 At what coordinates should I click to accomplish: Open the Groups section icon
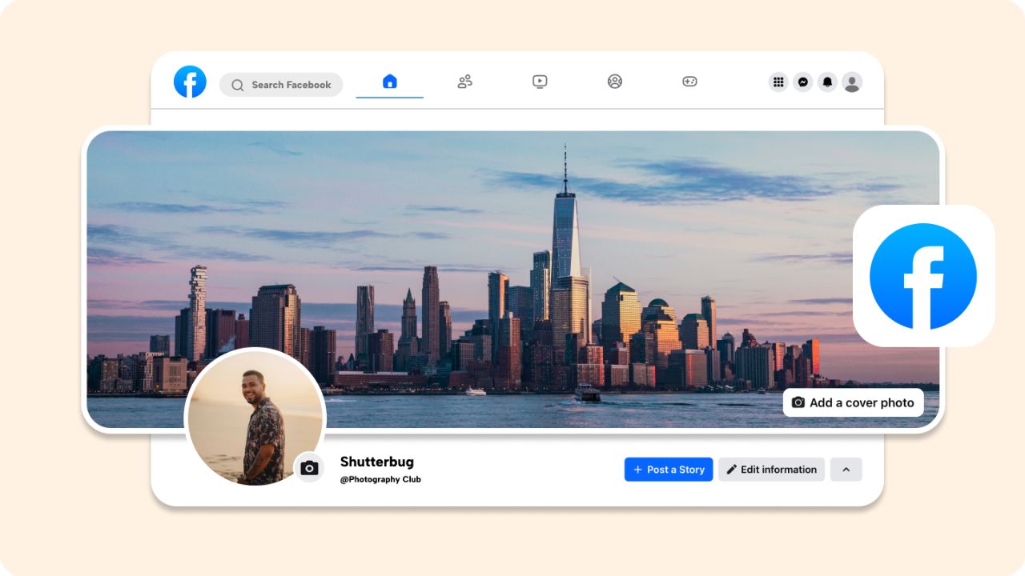pos(614,81)
